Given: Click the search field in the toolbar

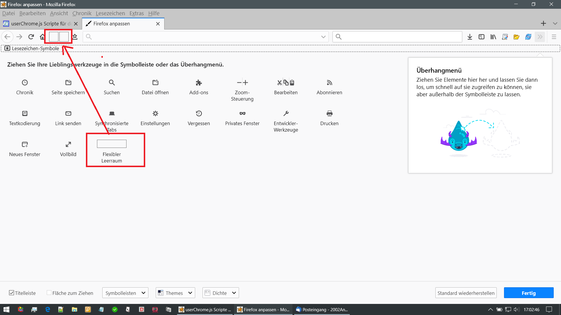Looking at the screenshot, I should pyautogui.click(x=400, y=37).
